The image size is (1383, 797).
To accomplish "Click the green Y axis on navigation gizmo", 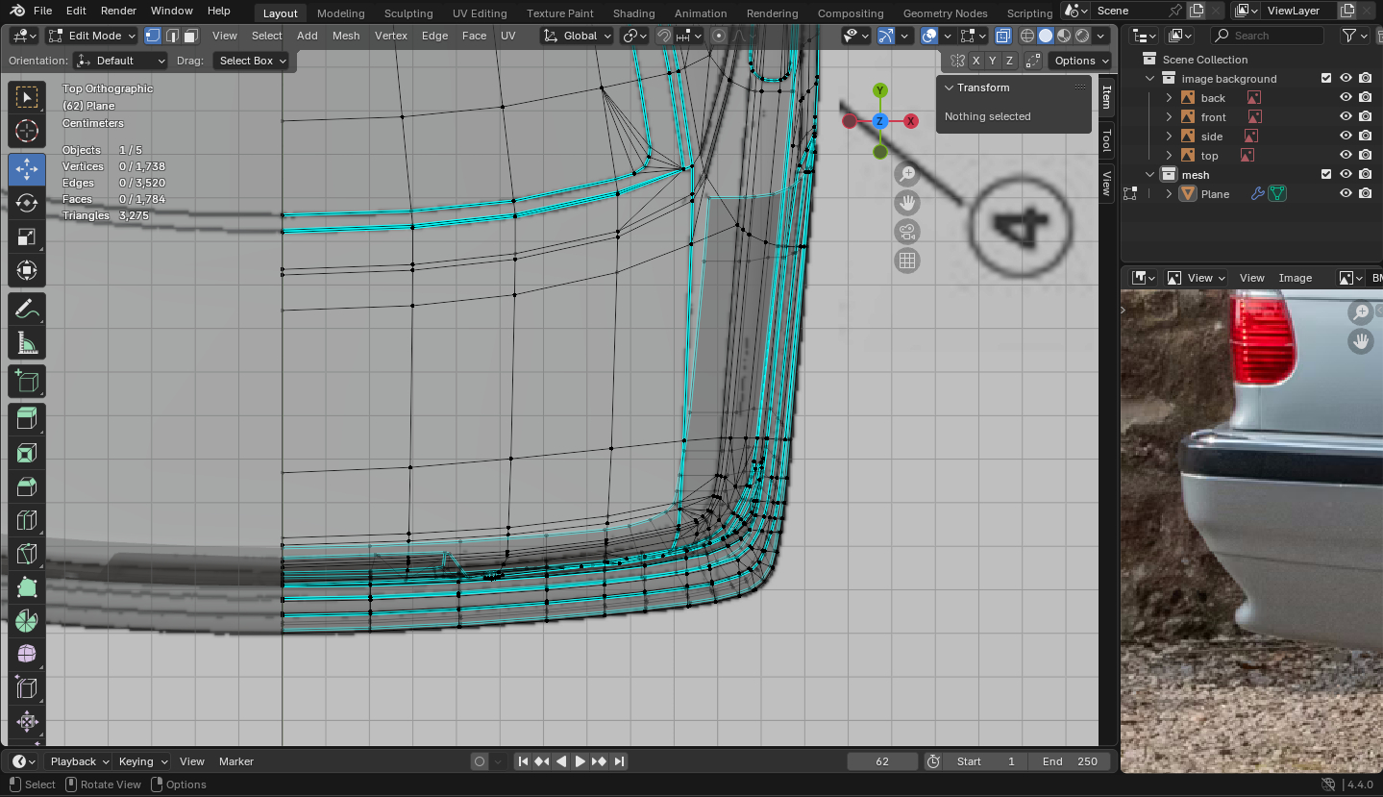I will 880,90.
